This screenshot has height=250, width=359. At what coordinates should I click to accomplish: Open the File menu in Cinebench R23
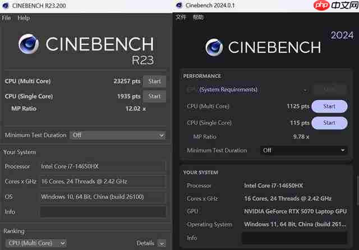pyautogui.click(x=6, y=18)
